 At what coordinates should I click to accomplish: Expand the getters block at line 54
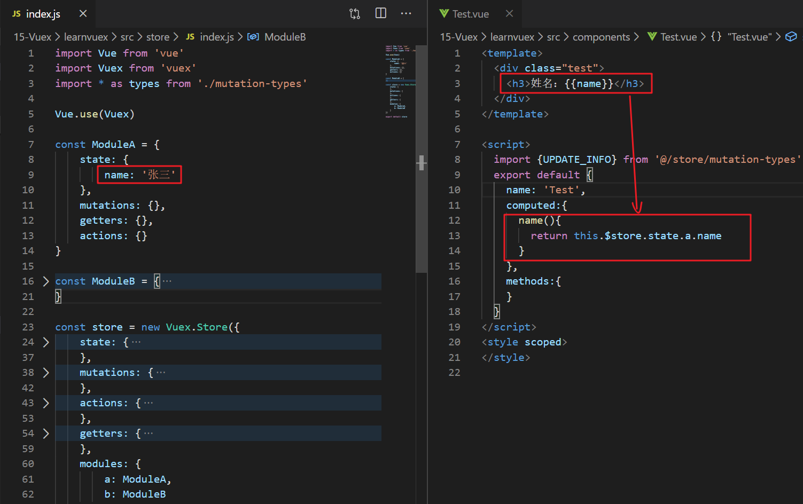tap(46, 434)
